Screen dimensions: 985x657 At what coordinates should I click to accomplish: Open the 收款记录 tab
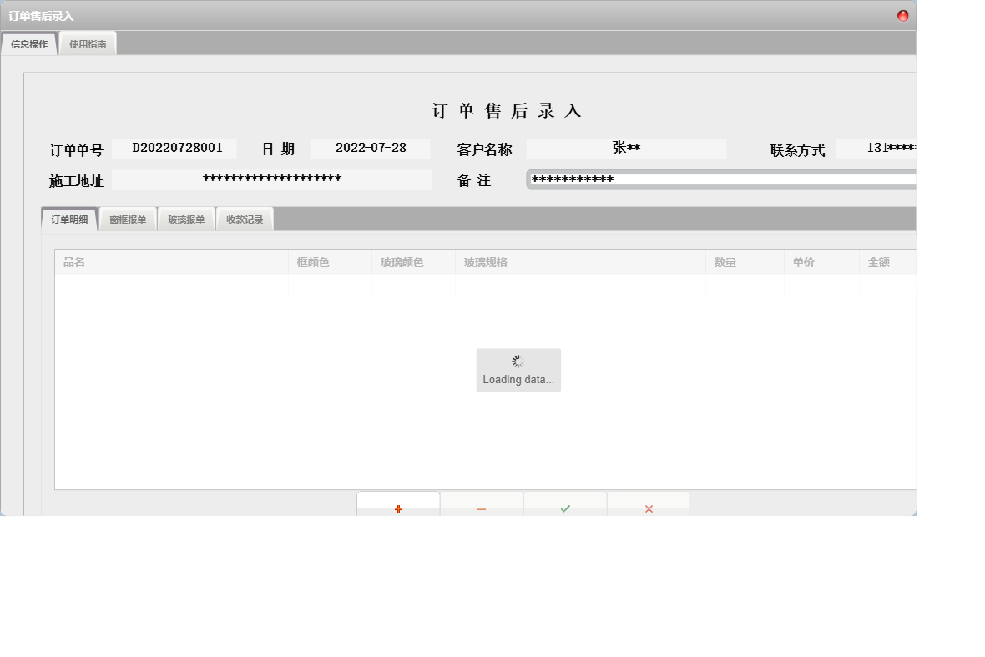pos(244,218)
